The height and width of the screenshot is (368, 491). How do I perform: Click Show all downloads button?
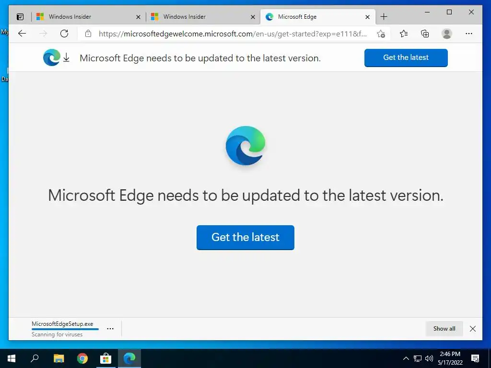444,329
